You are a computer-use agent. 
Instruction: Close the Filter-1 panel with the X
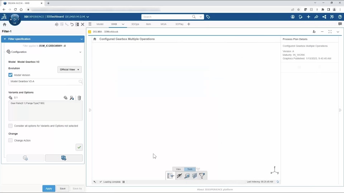coord(82,24)
